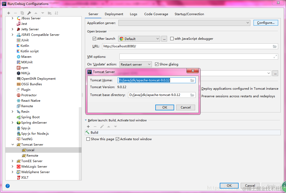Select the React Native configuration type
The height and width of the screenshot is (193, 286).
[x=31, y=100]
